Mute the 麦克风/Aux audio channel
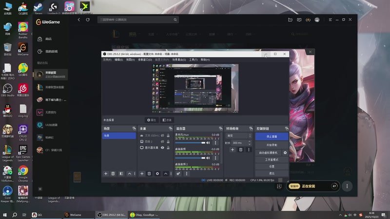390x219 pixels. [208, 143]
